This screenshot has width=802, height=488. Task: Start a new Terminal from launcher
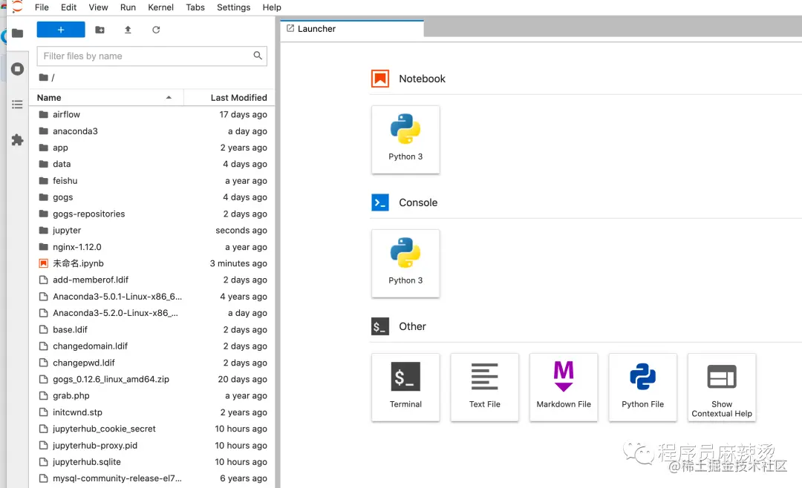(405, 387)
